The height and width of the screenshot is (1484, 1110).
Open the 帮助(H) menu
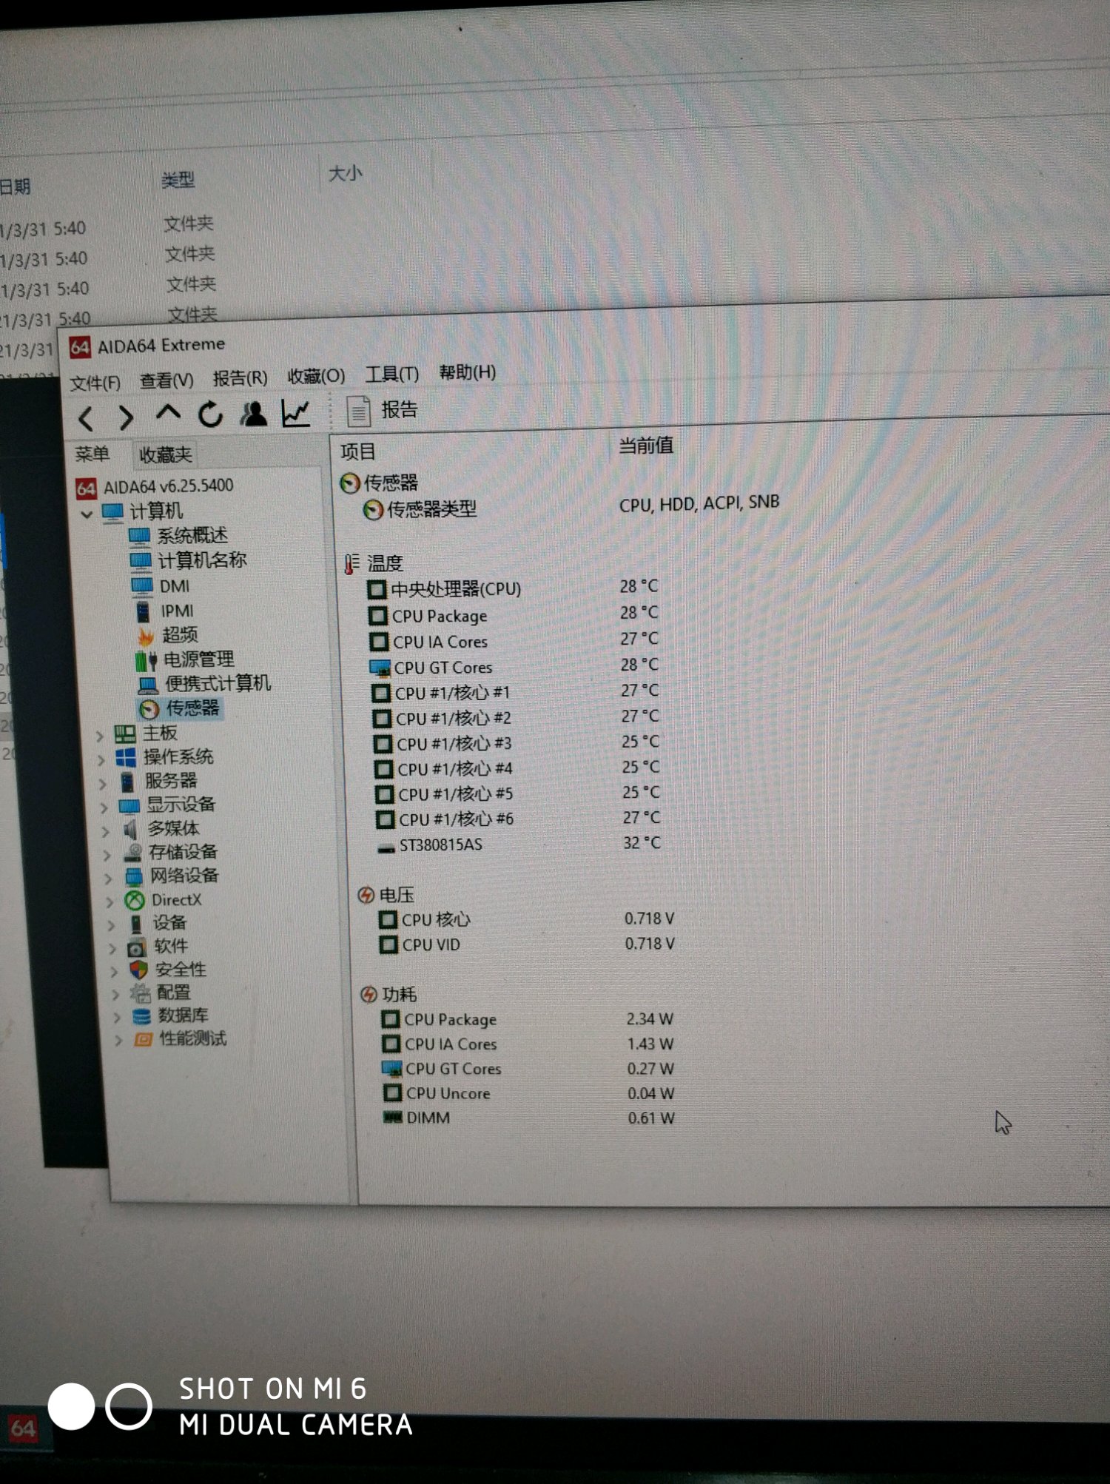click(467, 372)
